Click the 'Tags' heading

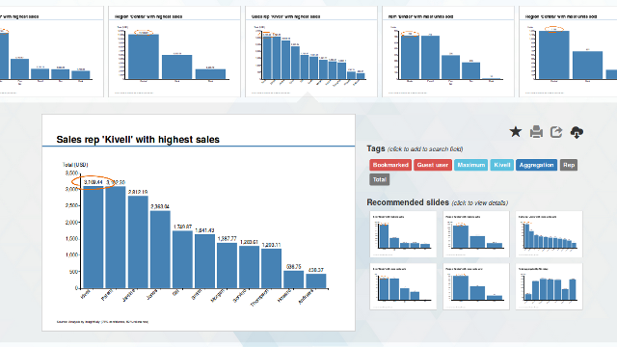coord(376,148)
